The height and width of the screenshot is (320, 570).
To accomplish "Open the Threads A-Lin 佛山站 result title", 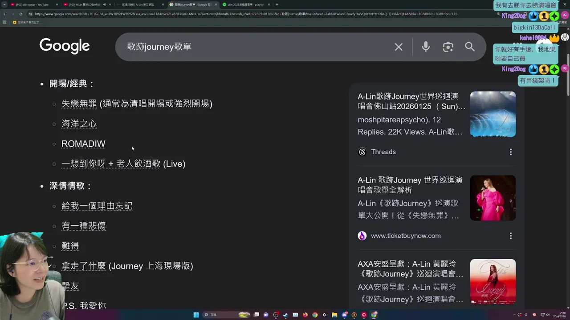I will pos(411,101).
